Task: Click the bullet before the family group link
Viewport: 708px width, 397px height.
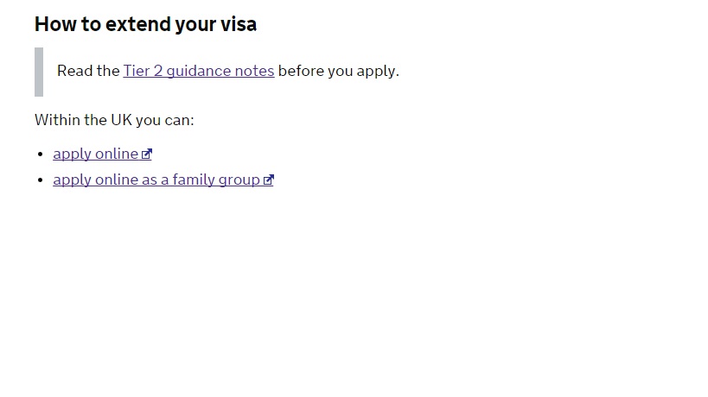Action: pyautogui.click(x=40, y=180)
